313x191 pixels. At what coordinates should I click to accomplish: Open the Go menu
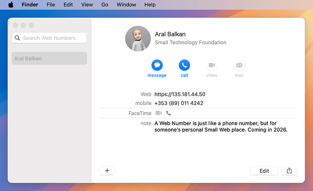105,5
